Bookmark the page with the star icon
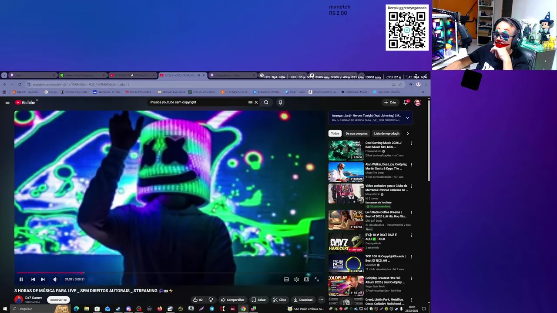The image size is (557, 313). click(x=400, y=84)
